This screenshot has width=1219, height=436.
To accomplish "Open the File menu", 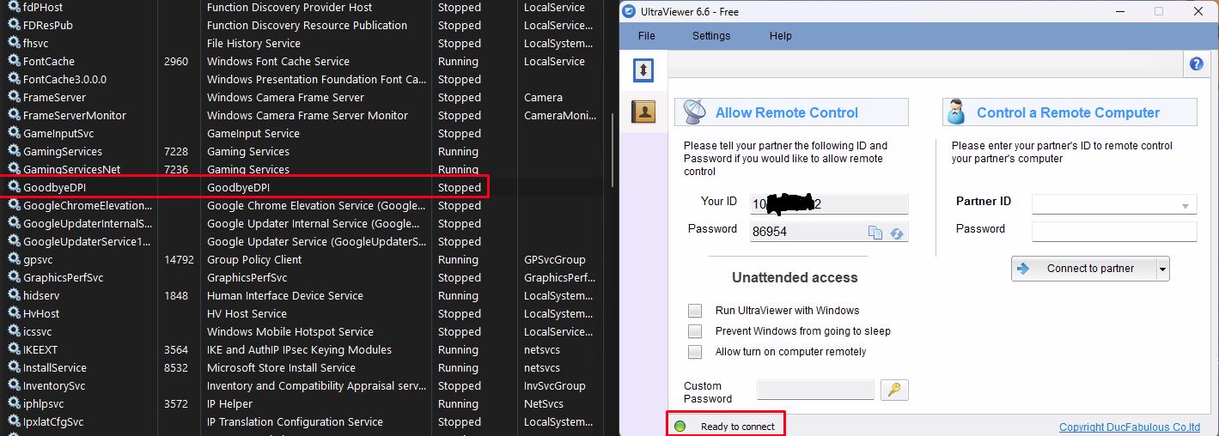I will (x=646, y=36).
